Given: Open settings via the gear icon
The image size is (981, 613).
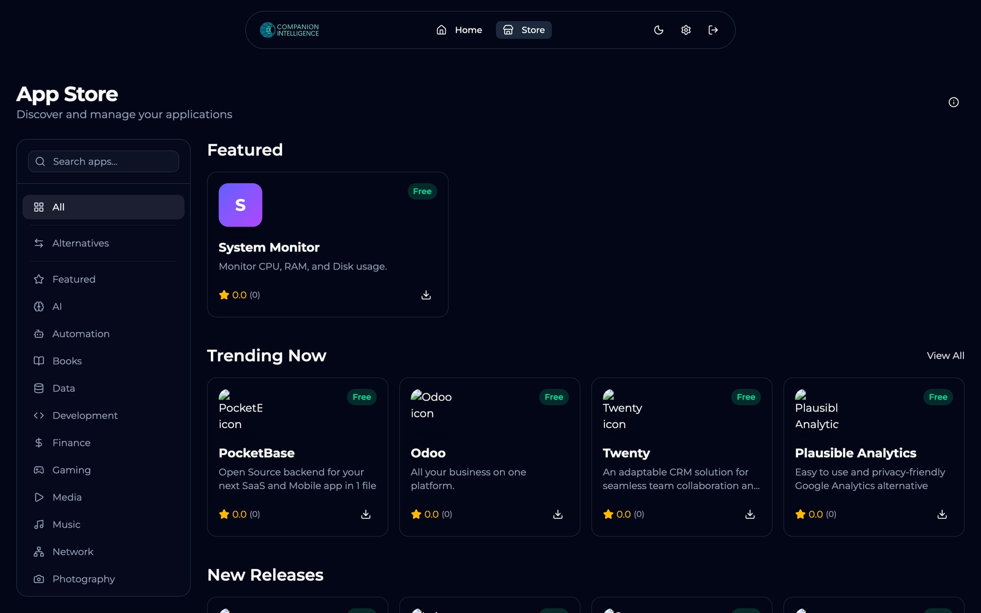Looking at the screenshot, I should (x=686, y=30).
